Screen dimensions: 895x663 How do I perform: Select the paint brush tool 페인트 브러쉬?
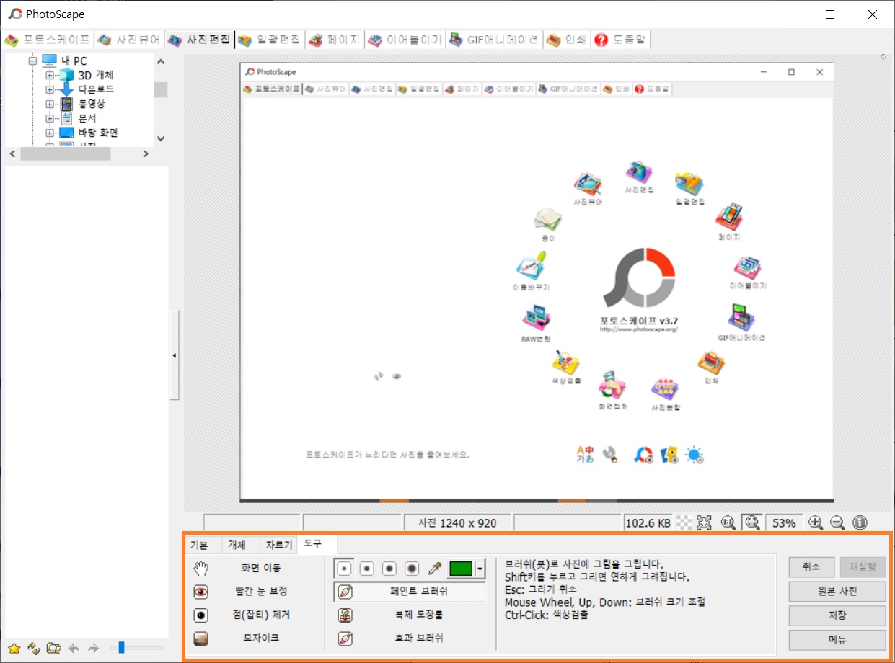(x=410, y=592)
